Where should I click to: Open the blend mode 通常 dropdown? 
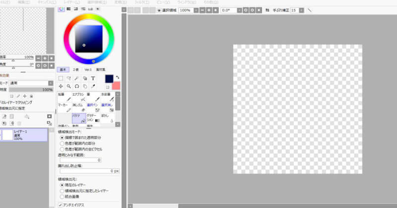click(51, 83)
